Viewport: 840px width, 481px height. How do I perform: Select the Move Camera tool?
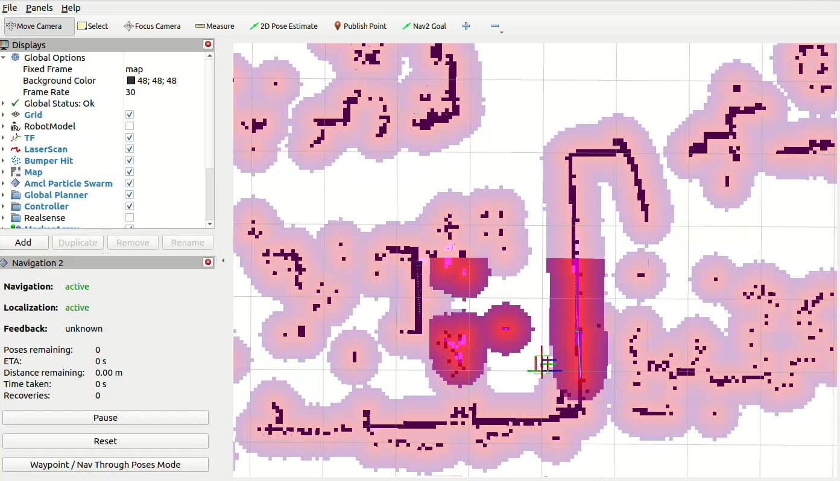click(x=39, y=26)
